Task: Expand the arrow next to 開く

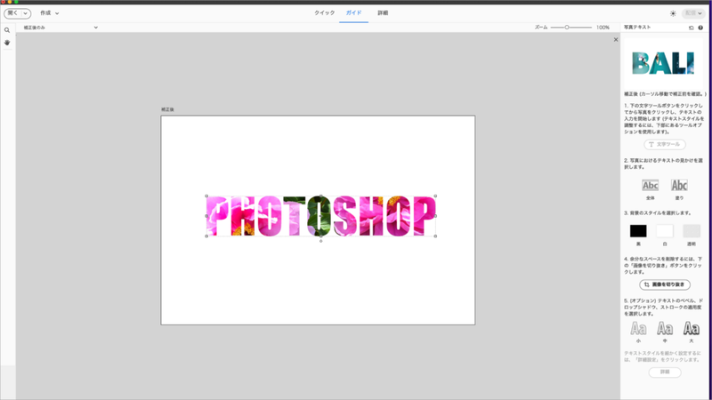Action: click(x=26, y=13)
